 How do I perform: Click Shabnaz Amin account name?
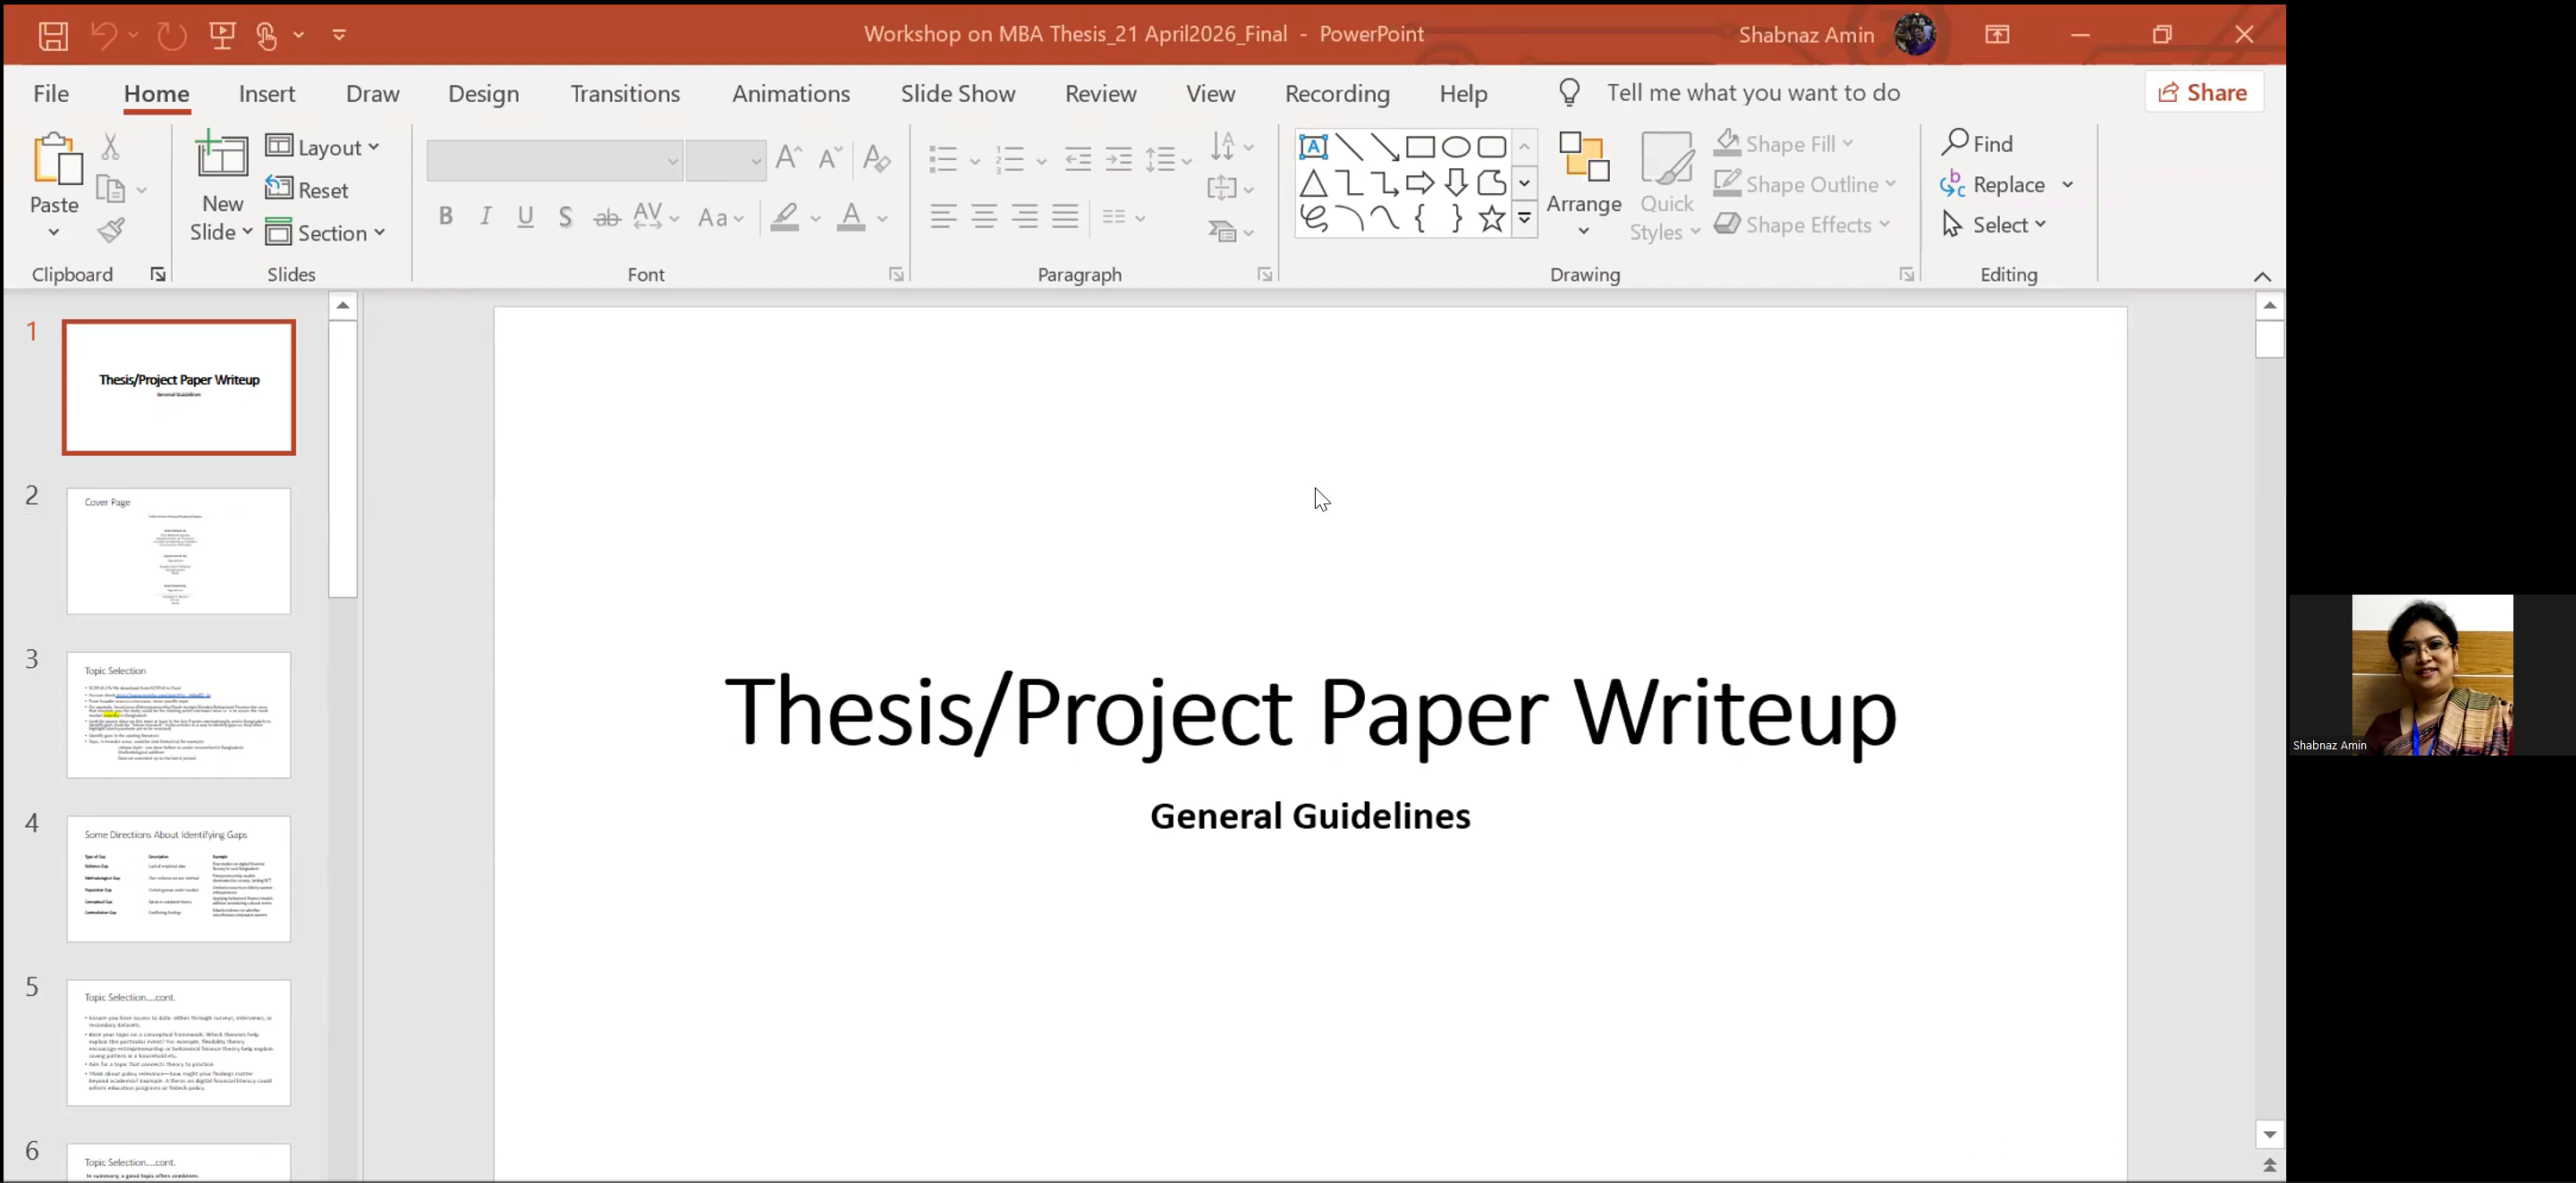pyautogui.click(x=1806, y=35)
